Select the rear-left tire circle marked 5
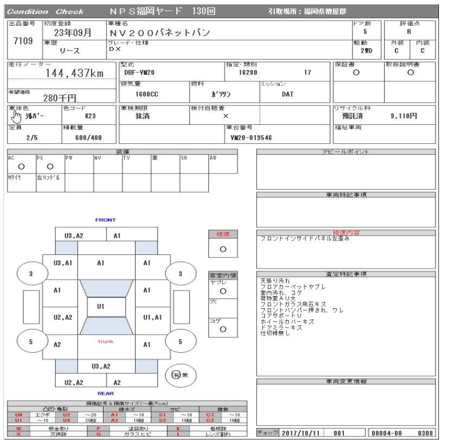 [x=30, y=341]
